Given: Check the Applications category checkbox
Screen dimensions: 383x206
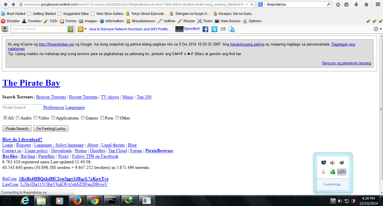Looking at the screenshot, I should 53,118.
